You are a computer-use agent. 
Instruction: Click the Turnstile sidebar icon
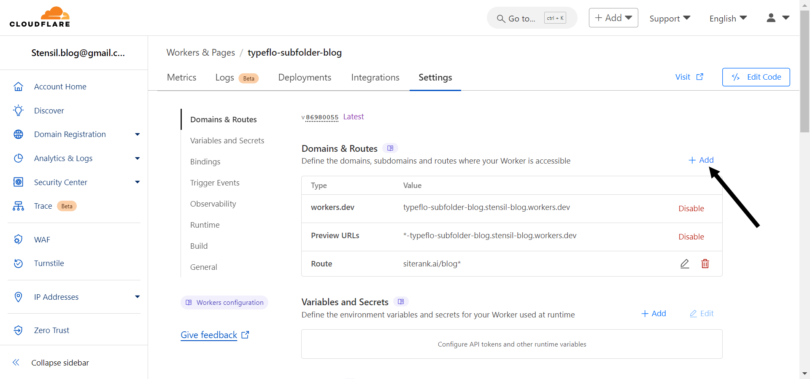[x=18, y=263]
